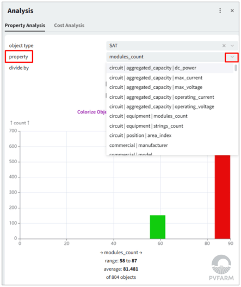The height and width of the screenshot is (287, 241).
Task: Close the Analysis panel
Action: 232,10
